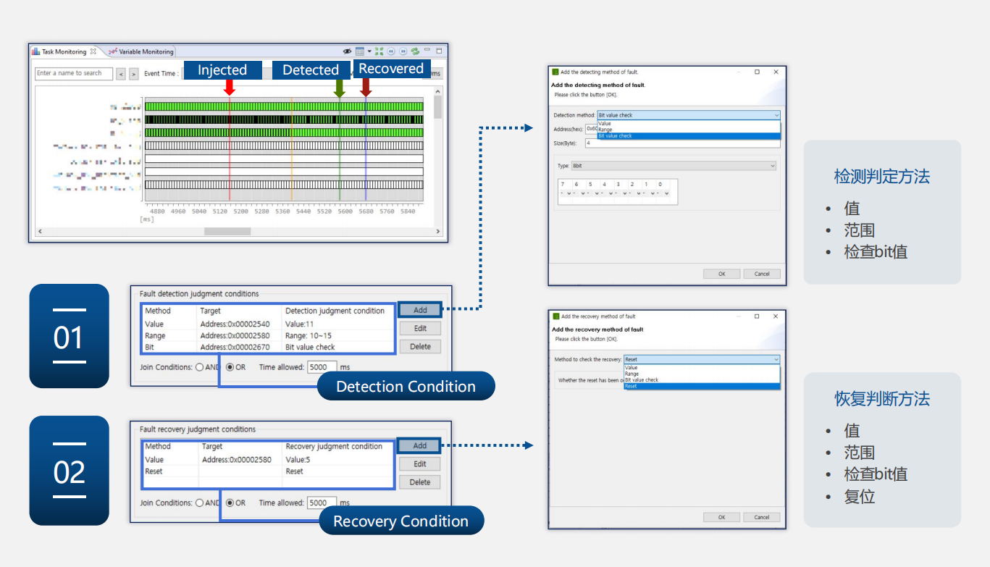The image size is (990, 567).
Task: Choose Range in the detection method list
Action: pyautogui.click(x=605, y=130)
